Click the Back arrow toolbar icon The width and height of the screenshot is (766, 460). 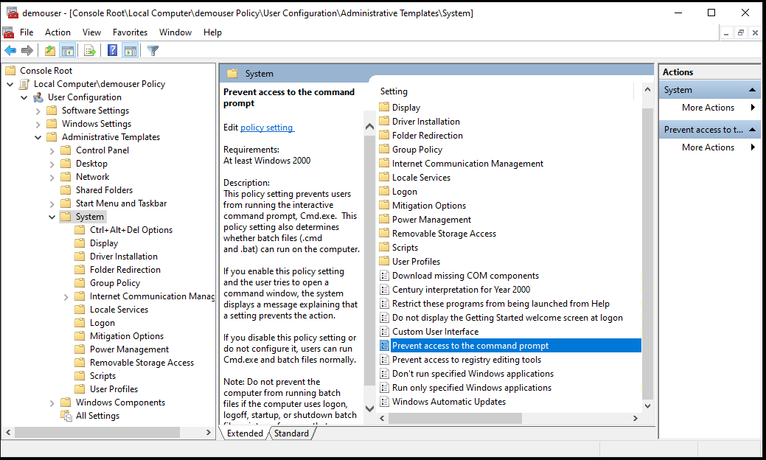[10, 50]
